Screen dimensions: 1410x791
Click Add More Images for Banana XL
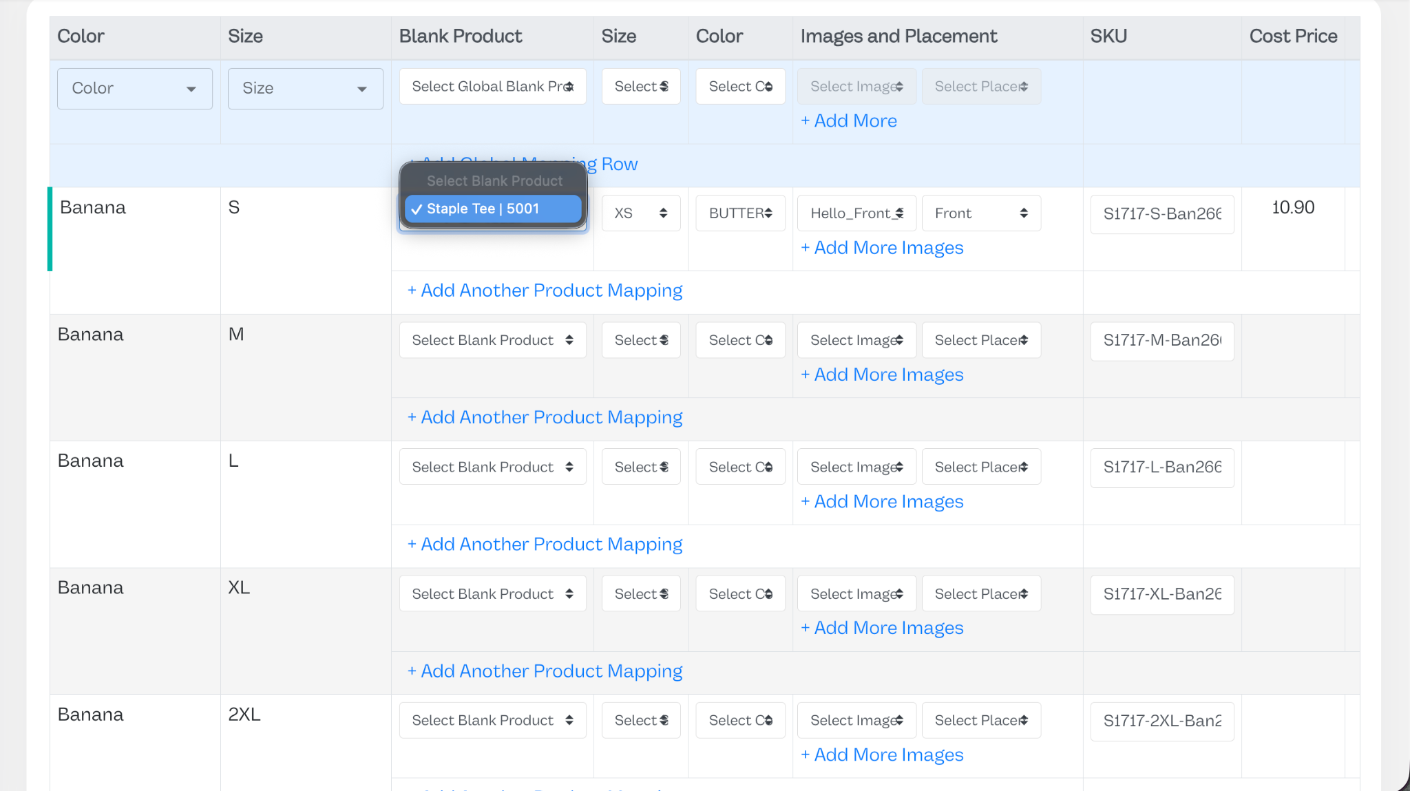[882, 629]
